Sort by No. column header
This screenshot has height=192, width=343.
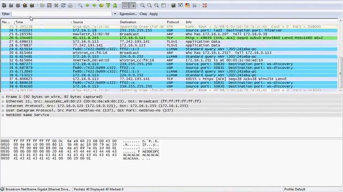coord(8,22)
